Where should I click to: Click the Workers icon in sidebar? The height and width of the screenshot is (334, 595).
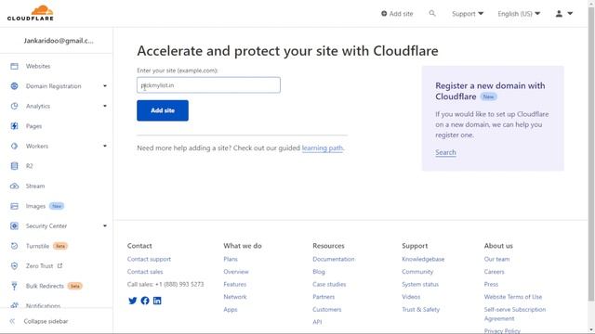[15, 147]
